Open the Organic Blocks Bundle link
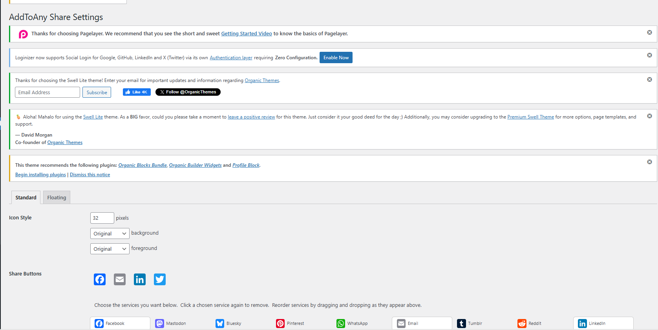The image size is (658, 330). tap(143, 165)
